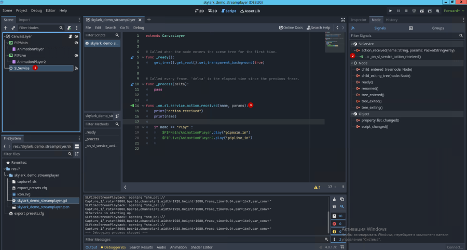Collapse the Object signals category
The width and height of the screenshot is (467, 250).
[x=352, y=114]
